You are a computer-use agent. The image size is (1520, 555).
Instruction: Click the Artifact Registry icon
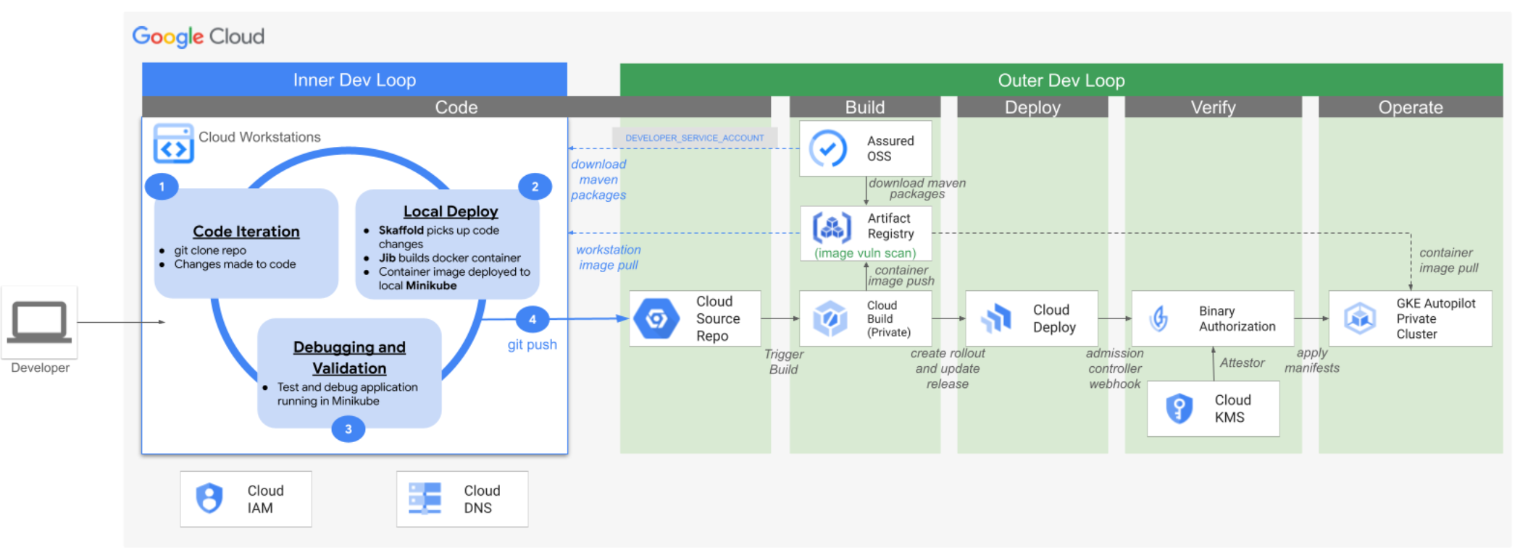coord(832,227)
